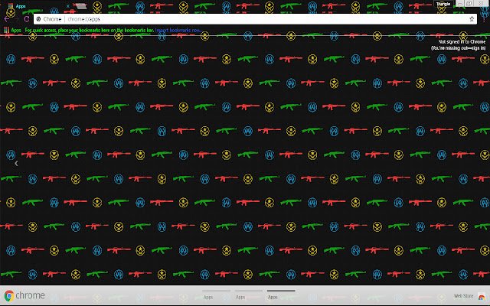
Task: Minimize the Chrome window
Action: pyautogui.click(x=460, y=3)
